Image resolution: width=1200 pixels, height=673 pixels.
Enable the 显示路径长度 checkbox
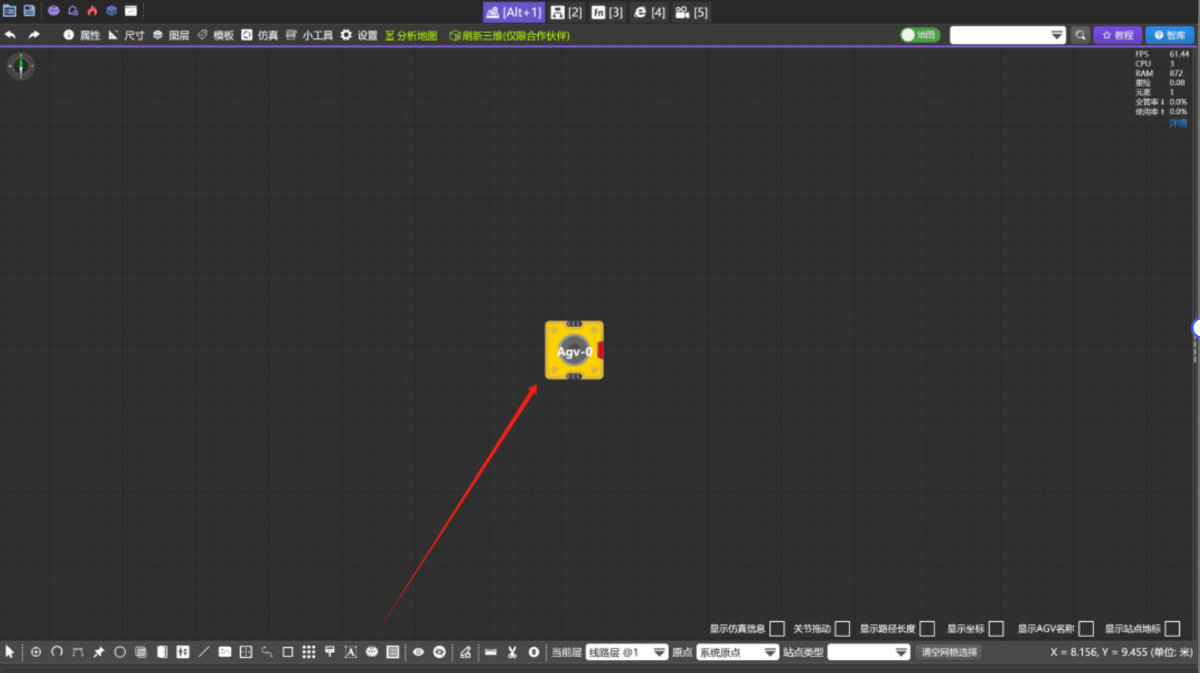[x=927, y=629]
